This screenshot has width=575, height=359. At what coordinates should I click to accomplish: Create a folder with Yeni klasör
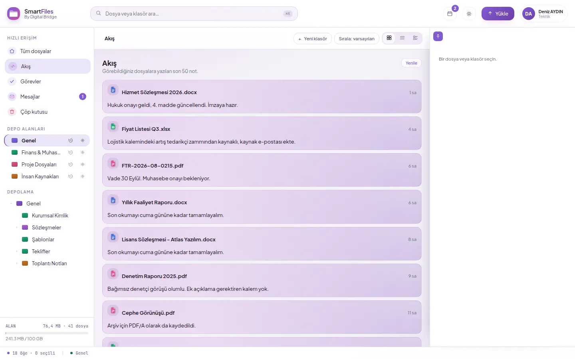pos(313,39)
